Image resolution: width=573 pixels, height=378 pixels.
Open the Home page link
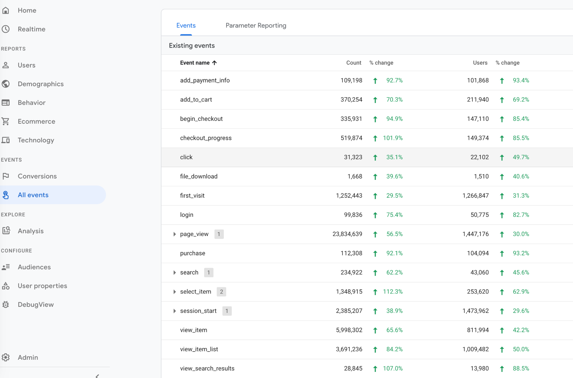pos(27,10)
